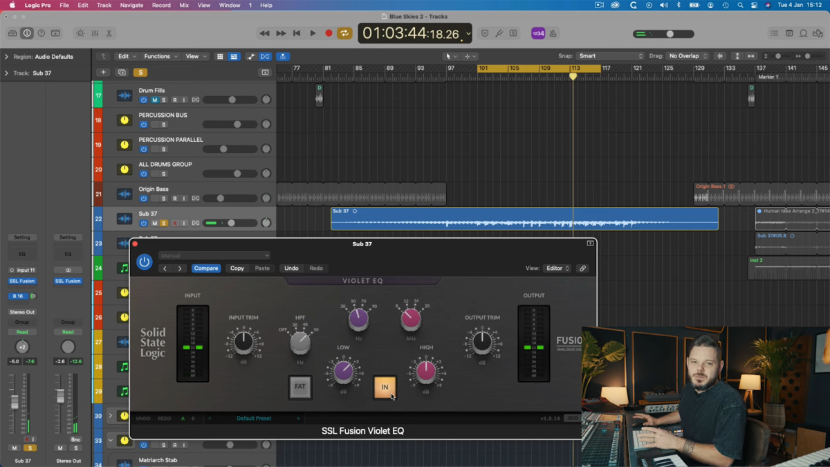Toggle the FAT button on Violet EQ
830x467 pixels.
299,387
